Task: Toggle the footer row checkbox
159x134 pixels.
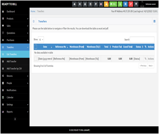Action: coord(36,59)
